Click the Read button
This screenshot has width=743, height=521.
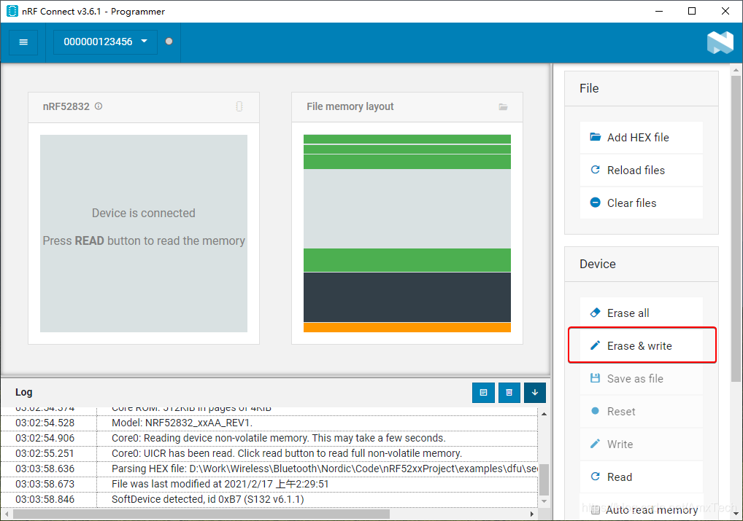point(641,477)
